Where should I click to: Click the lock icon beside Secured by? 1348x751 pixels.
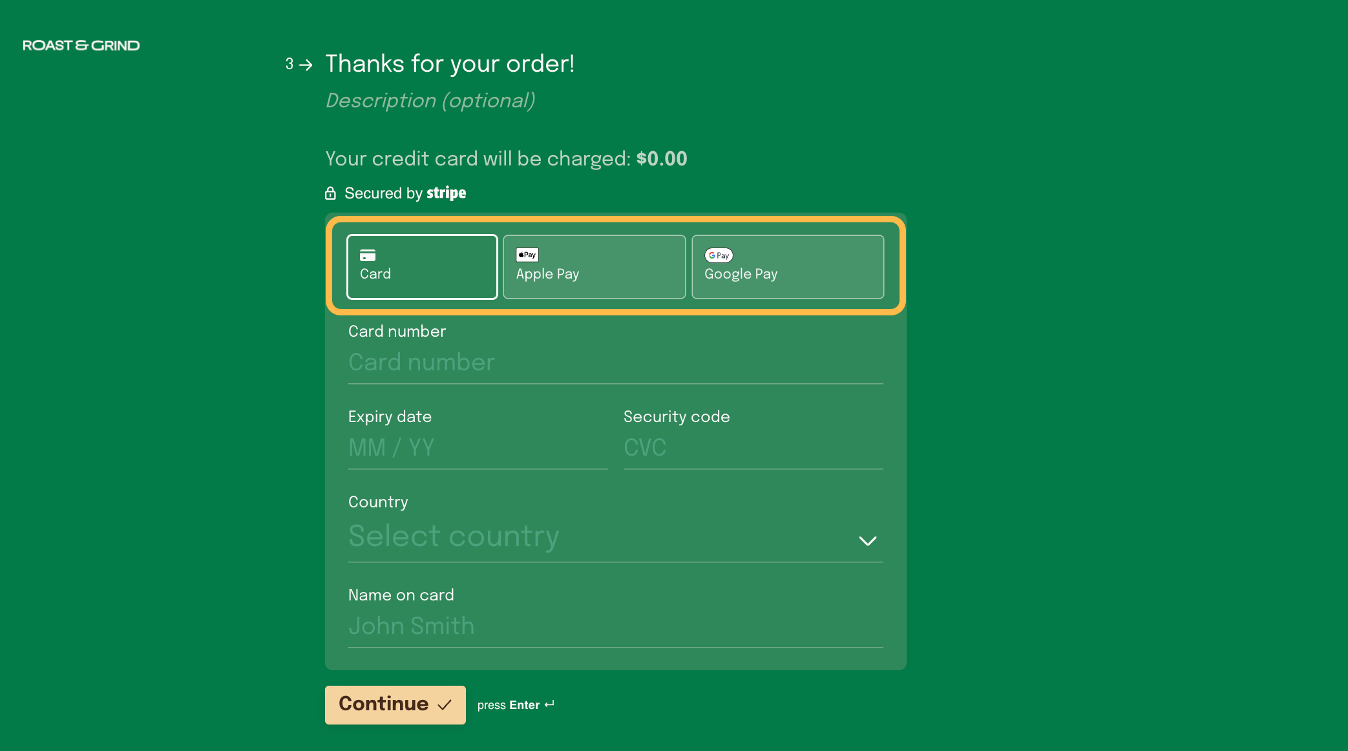point(330,193)
